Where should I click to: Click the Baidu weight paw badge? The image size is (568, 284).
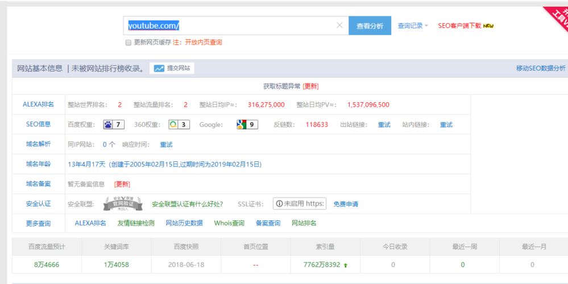click(x=114, y=124)
